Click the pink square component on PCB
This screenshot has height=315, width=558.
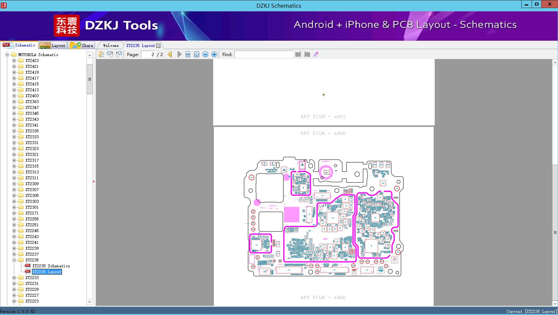(x=292, y=215)
